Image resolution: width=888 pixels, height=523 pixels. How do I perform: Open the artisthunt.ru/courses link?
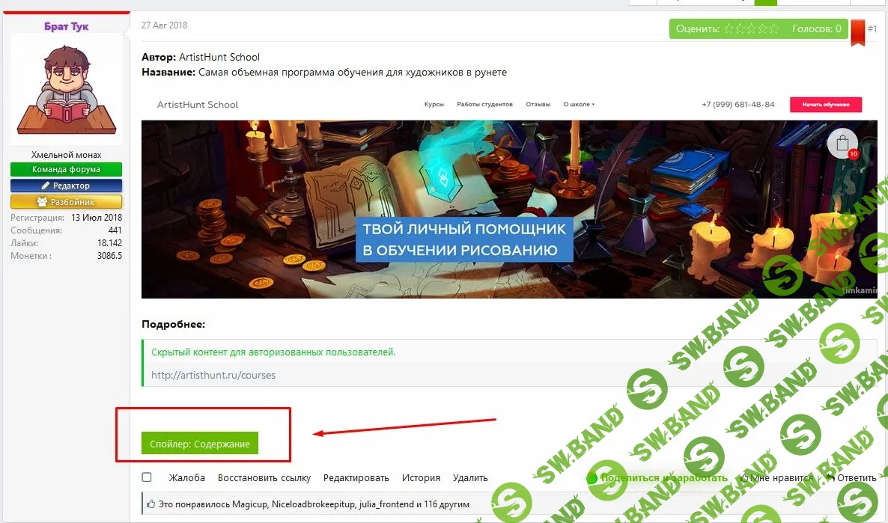213,376
